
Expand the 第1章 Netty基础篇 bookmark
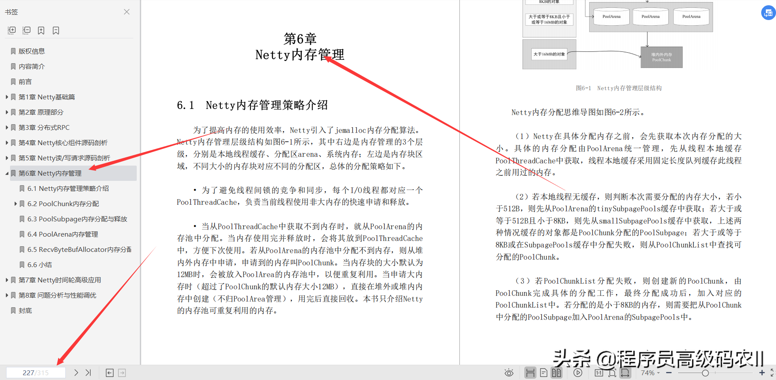click(x=7, y=97)
